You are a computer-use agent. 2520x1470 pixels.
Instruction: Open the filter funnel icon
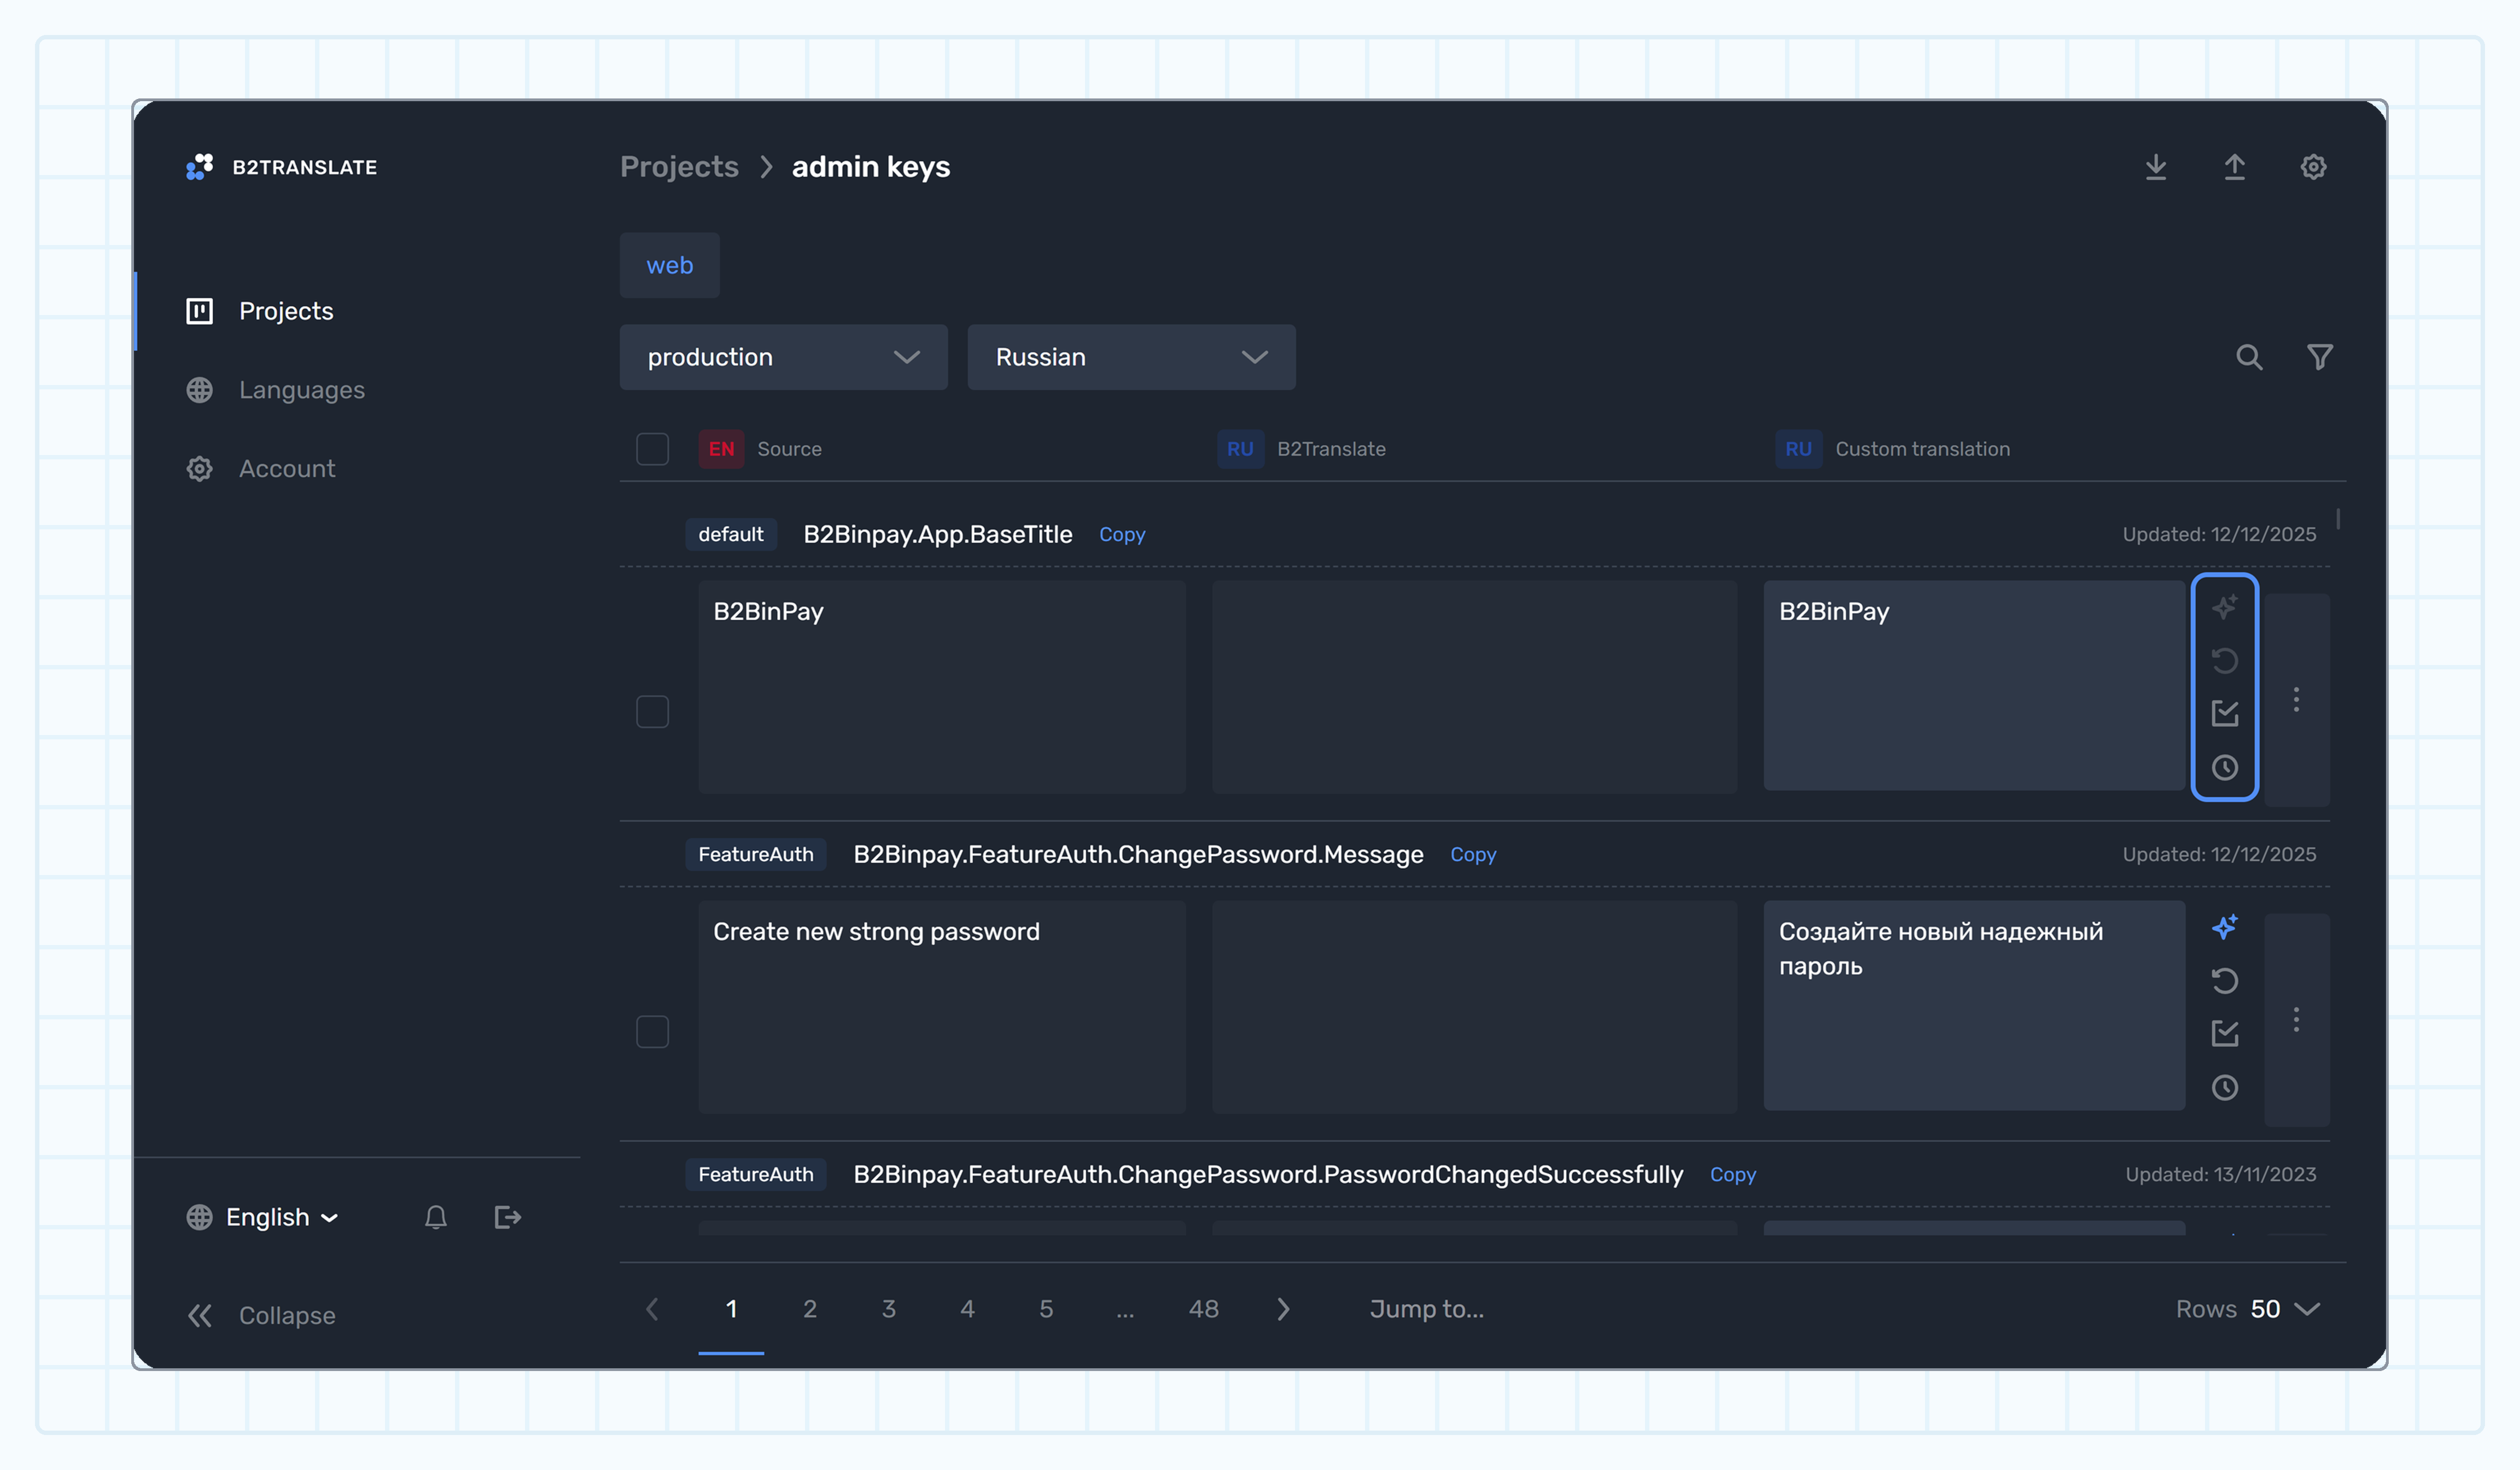coord(2320,357)
